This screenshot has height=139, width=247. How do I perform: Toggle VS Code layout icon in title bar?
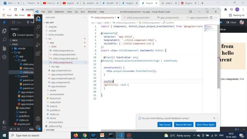click(190, 12)
